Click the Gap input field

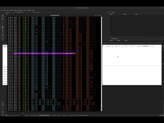(x=121, y=46)
